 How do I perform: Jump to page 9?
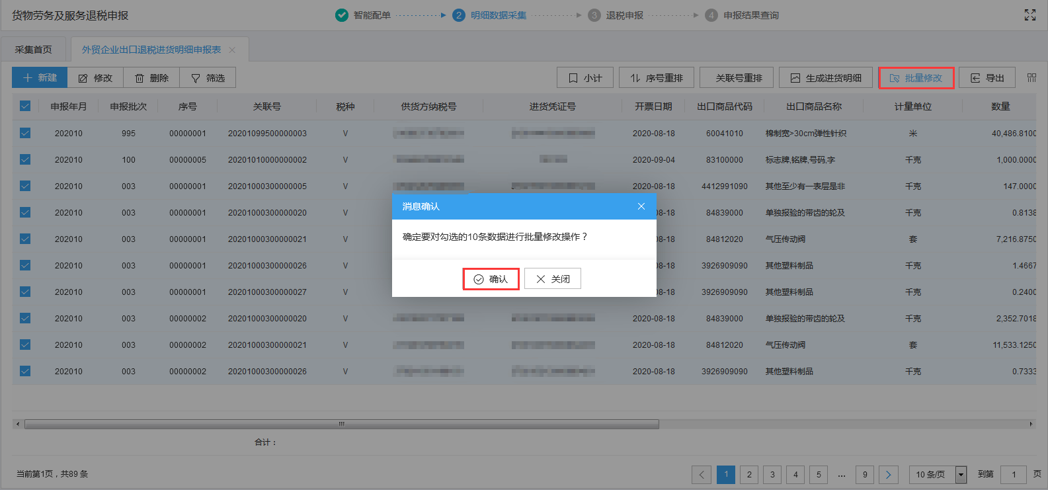pos(865,474)
